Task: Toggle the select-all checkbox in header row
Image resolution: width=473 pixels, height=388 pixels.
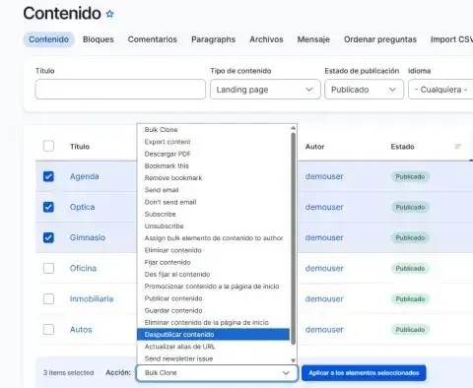Action: 48,146
